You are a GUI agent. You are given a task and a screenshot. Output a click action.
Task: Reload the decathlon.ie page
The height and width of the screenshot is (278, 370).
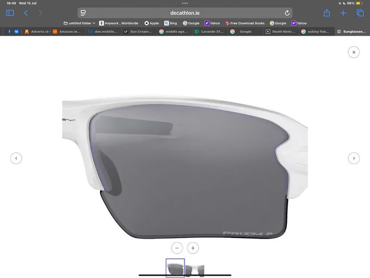(287, 13)
